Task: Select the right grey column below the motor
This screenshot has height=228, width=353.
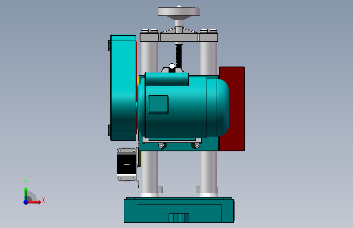Action: (x=208, y=173)
